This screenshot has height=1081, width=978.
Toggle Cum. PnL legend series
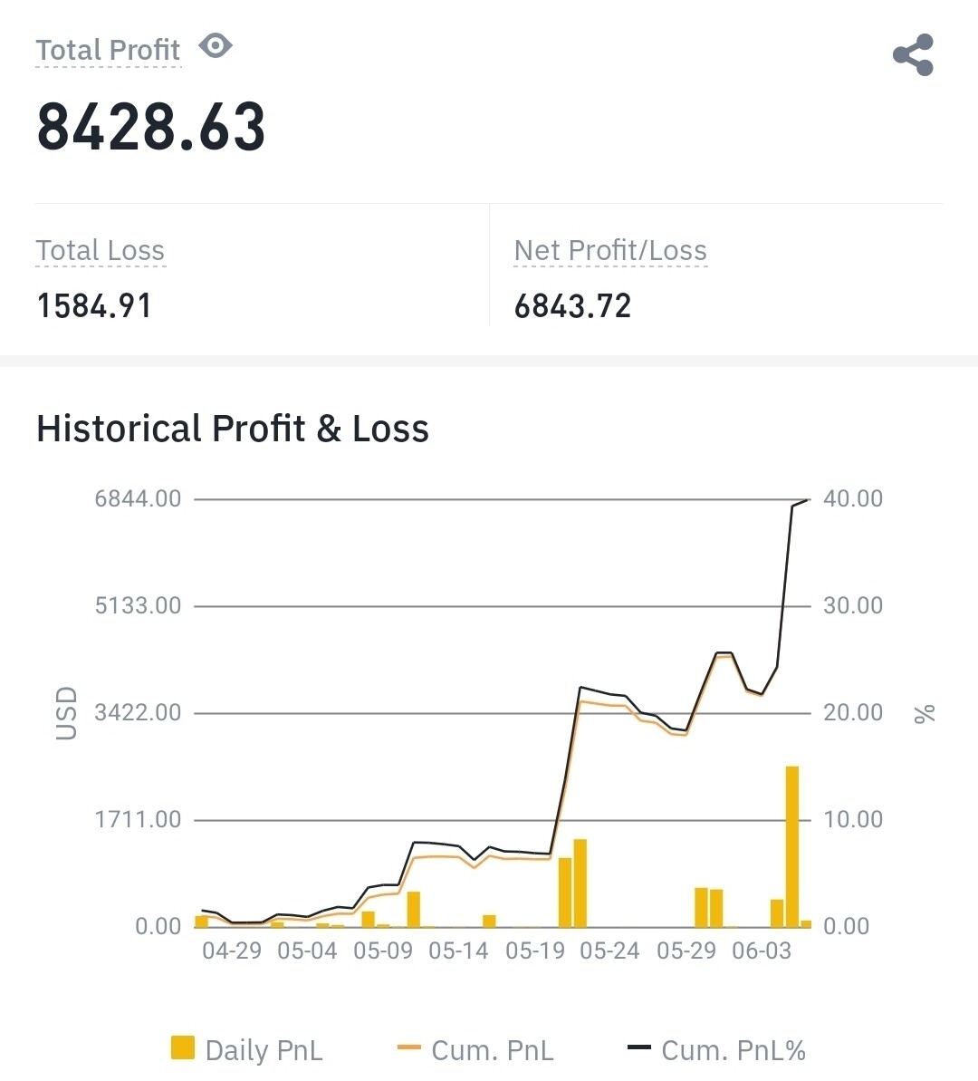(x=493, y=1050)
